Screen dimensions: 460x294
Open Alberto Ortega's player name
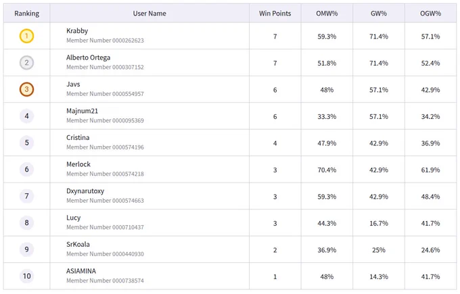[89, 57]
